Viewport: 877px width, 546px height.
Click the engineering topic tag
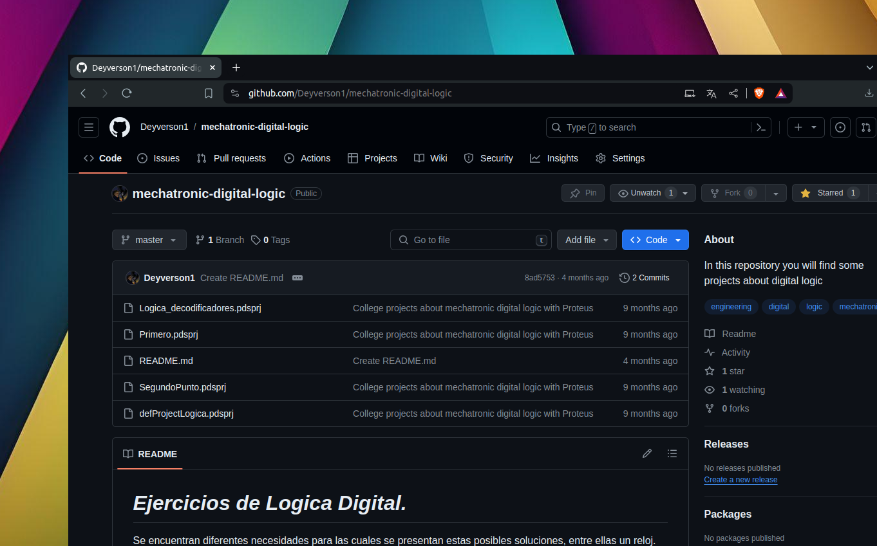(x=731, y=307)
